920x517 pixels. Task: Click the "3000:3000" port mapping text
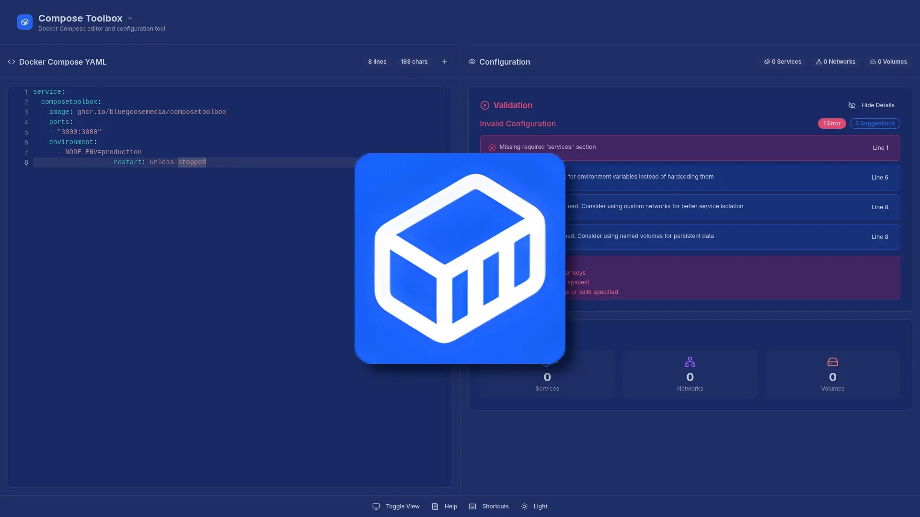[x=79, y=132]
